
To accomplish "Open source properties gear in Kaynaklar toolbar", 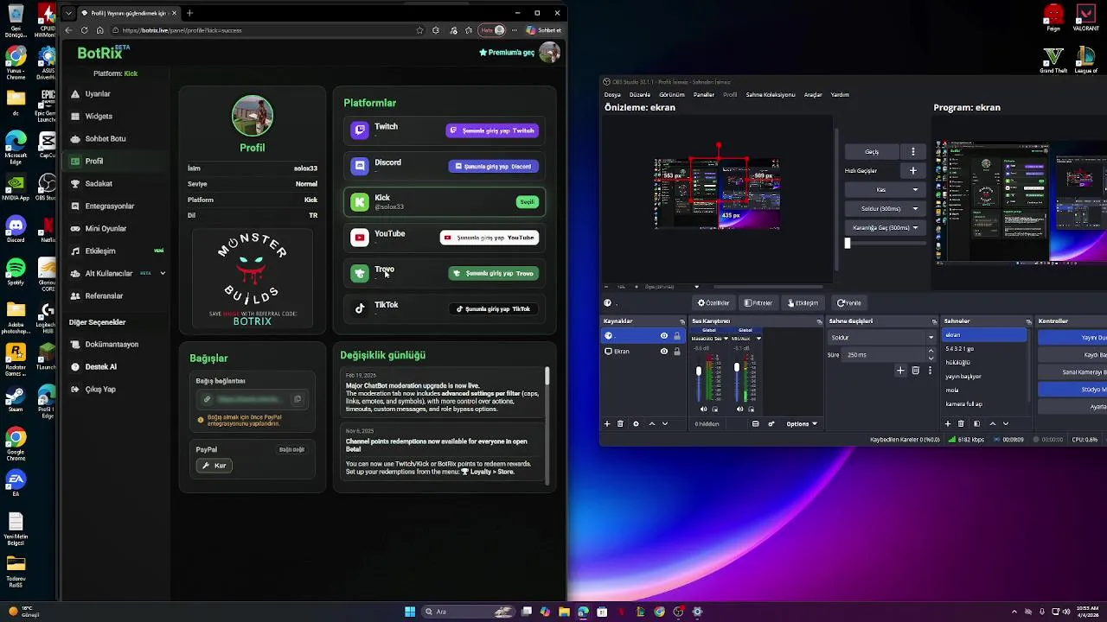I will click(636, 423).
